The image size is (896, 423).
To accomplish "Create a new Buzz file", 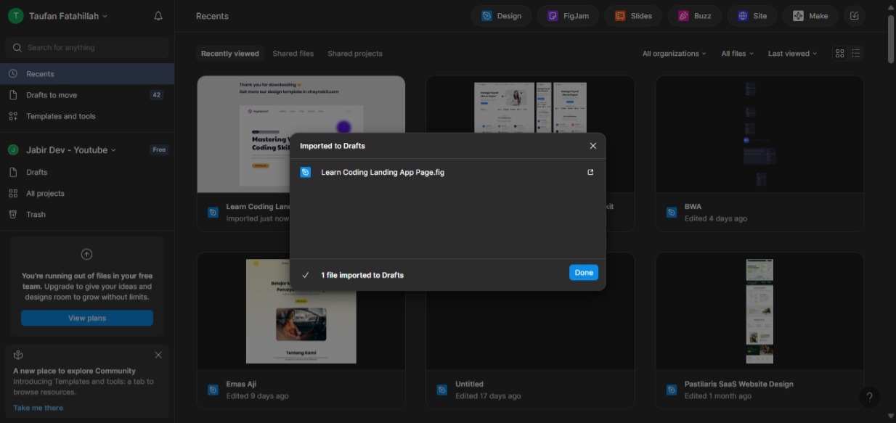I will (x=695, y=16).
